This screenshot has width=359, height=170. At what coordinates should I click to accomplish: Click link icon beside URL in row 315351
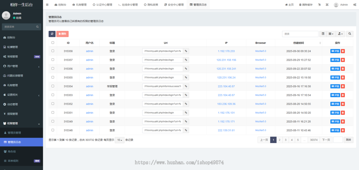click(x=186, y=113)
